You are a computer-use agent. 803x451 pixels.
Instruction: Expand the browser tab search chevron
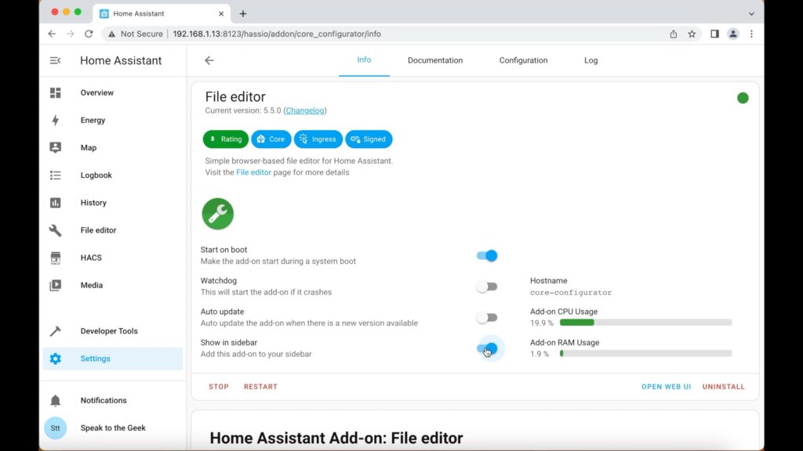click(x=751, y=14)
